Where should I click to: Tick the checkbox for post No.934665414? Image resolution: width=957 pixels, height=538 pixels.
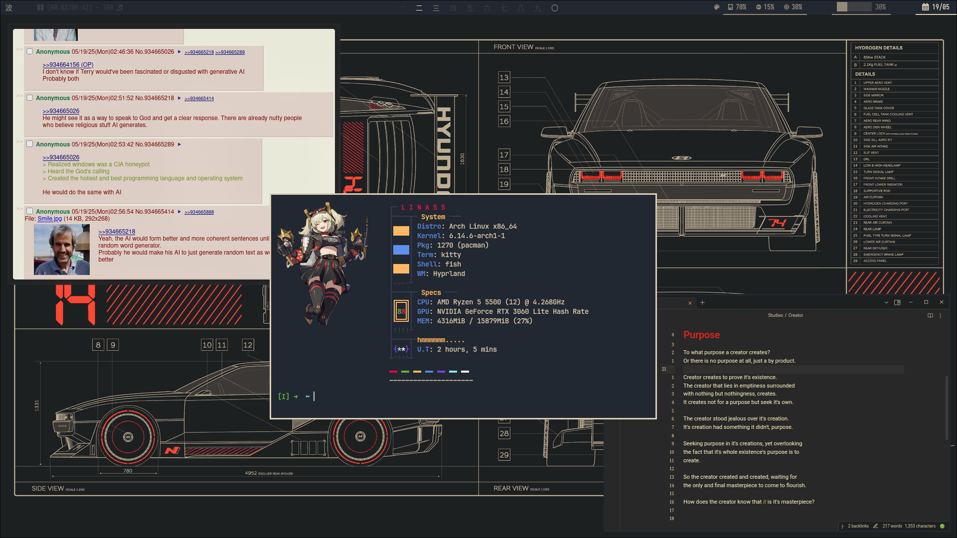click(29, 211)
